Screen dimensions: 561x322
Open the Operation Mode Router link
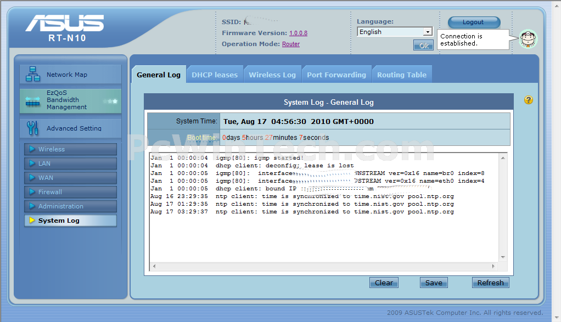(291, 44)
